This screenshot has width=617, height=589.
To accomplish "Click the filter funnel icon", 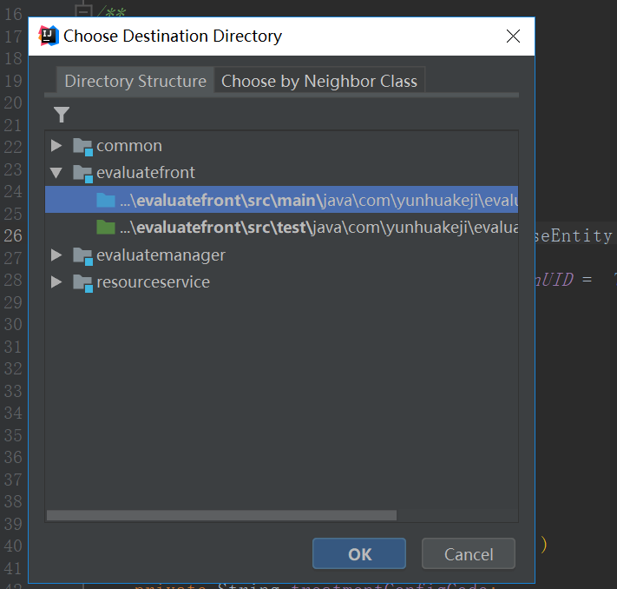I will tap(61, 115).
